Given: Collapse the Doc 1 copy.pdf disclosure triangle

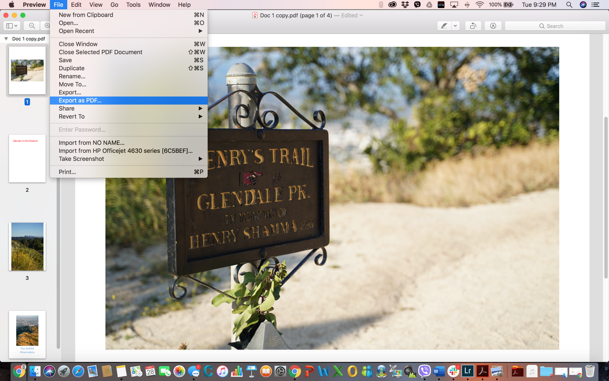Looking at the screenshot, I should (6, 39).
